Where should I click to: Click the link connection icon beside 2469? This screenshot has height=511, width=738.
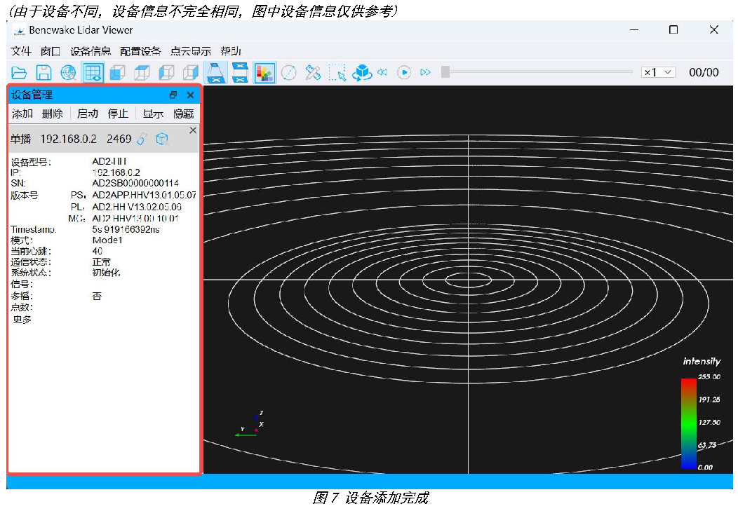[x=142, y=139]
